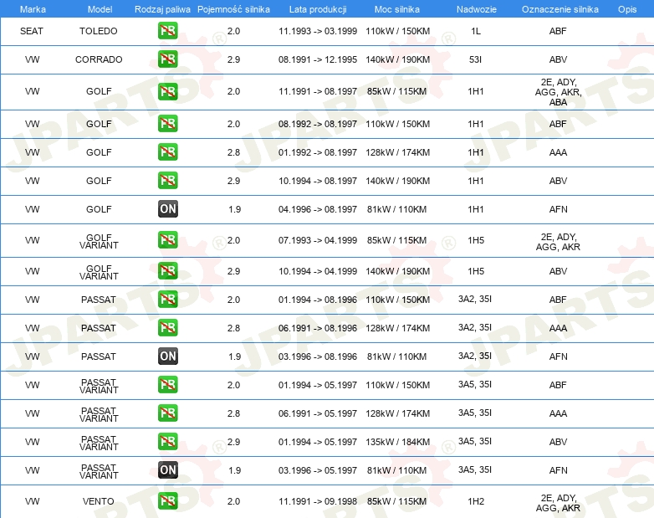This screenshot has width=654, height=518.
Task: Click the AFN engine code in the GOLF row
Action: 558,209
